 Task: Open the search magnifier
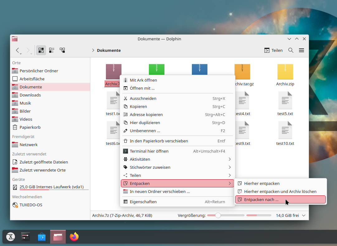(x=291, y=50)
